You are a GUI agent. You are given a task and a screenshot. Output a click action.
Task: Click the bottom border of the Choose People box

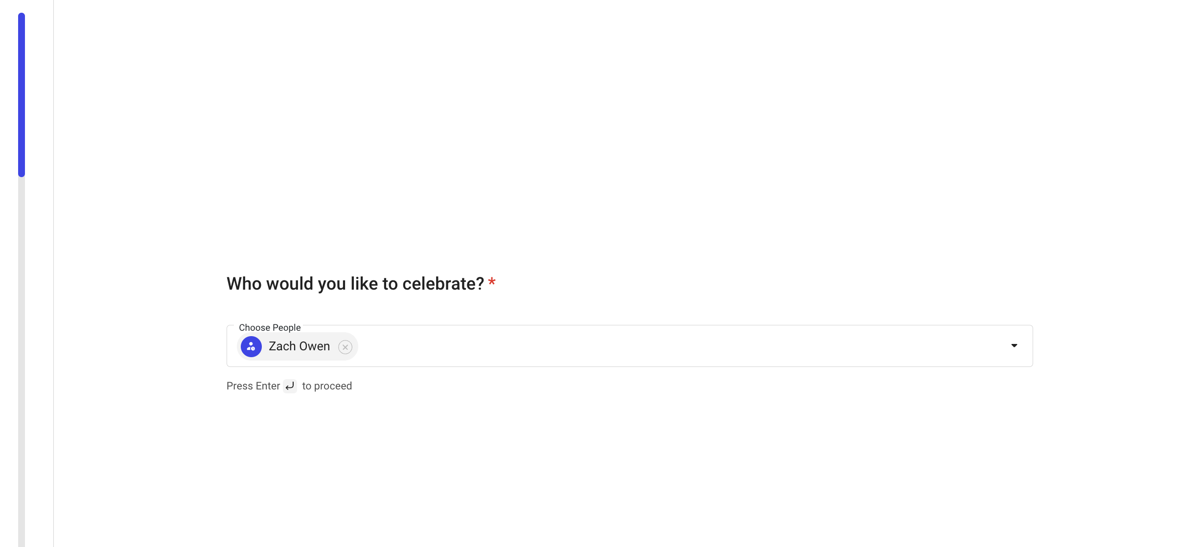click(x=629, y=366)
